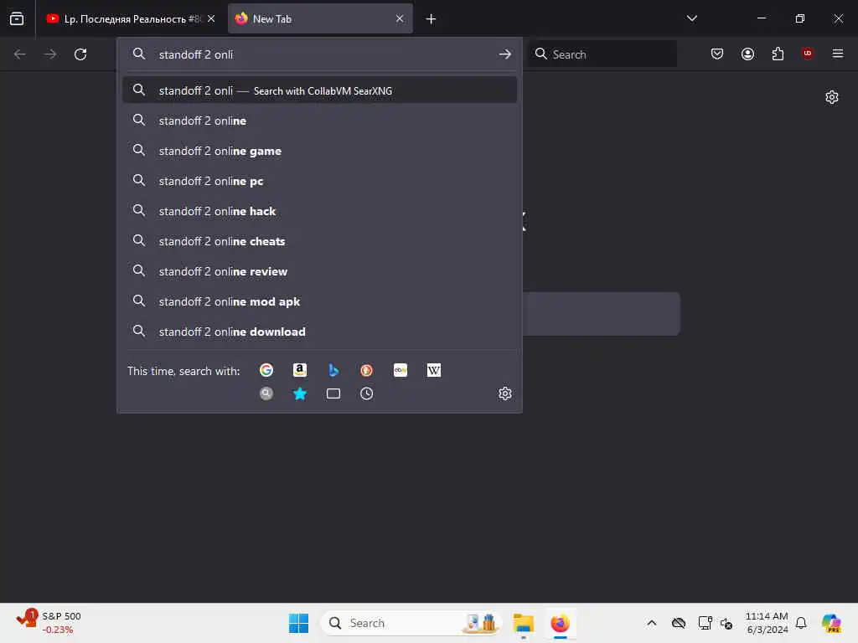Close the New Tab tab
The height and width of the screenshot is (643, 858).
pyautogui.click(x=400, y=18)
